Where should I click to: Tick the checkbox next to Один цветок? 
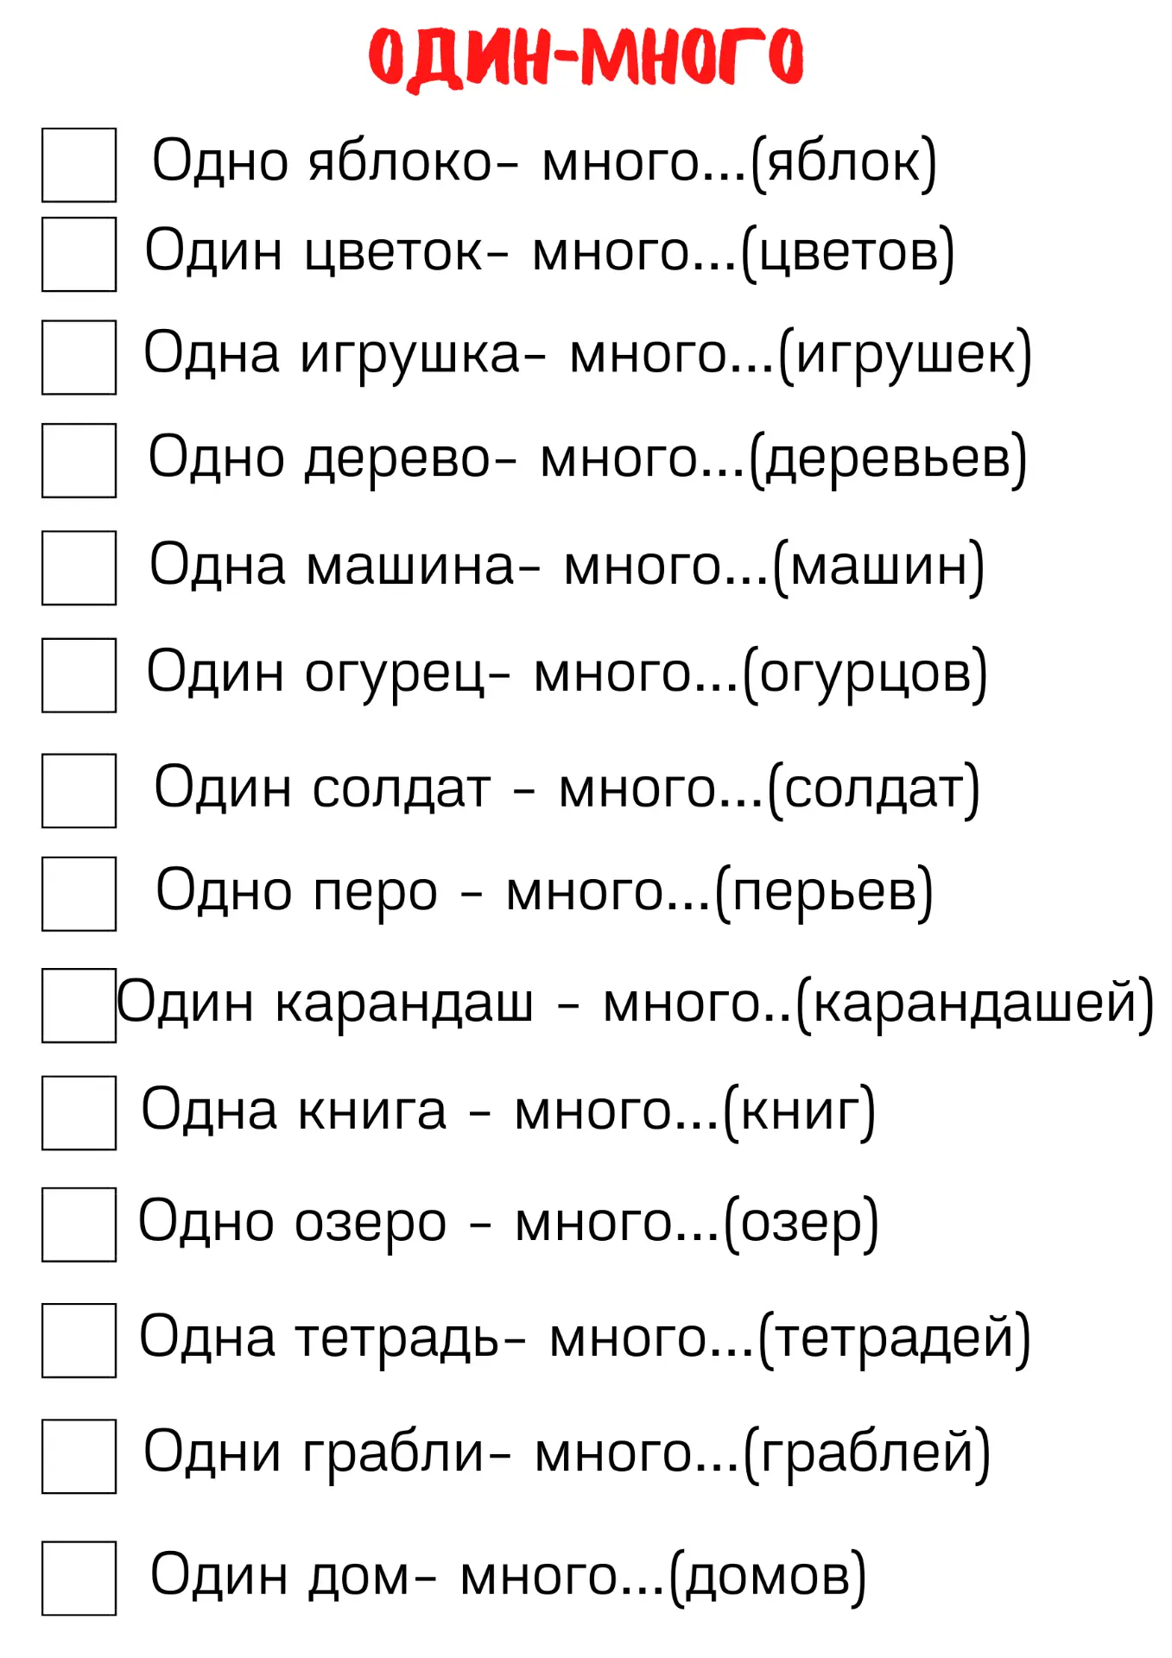pos(79,254)
